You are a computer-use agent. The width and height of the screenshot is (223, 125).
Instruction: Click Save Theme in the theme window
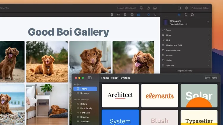click(211, 78)
